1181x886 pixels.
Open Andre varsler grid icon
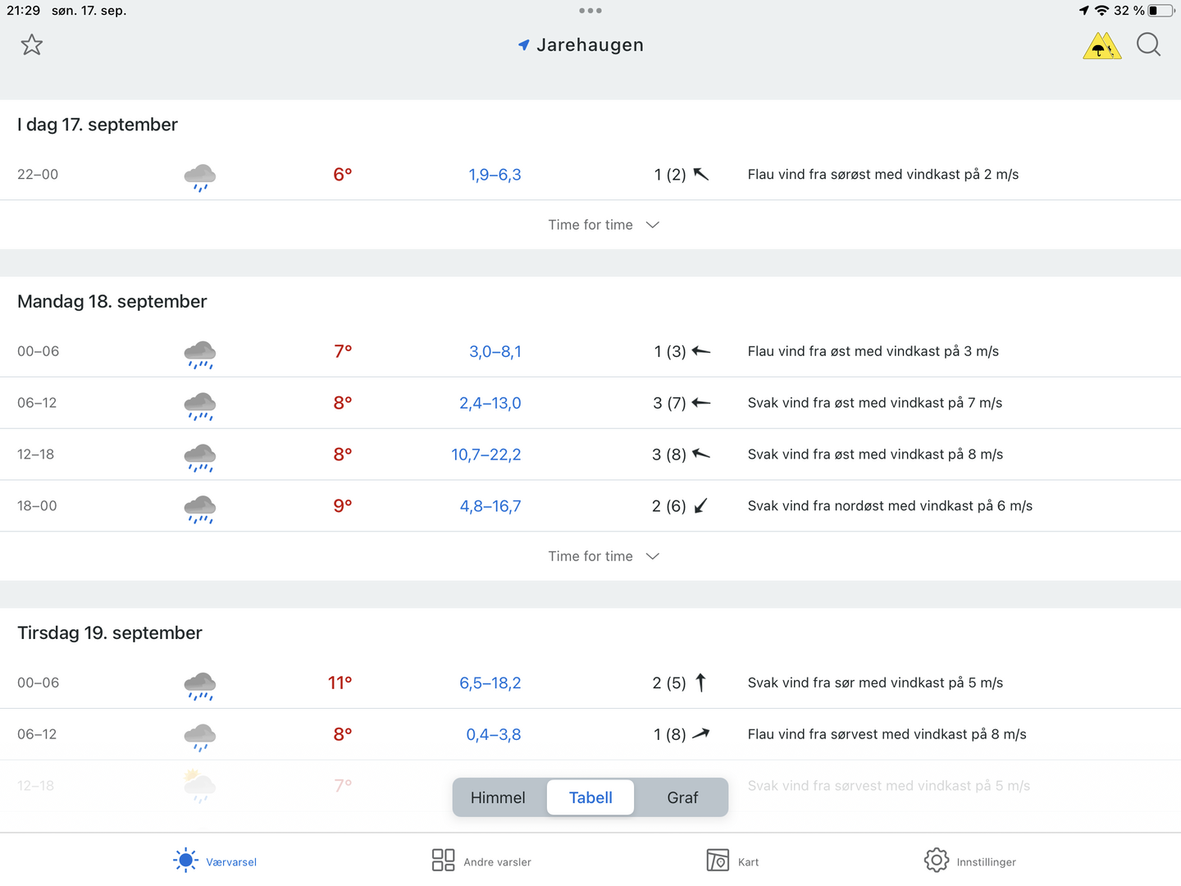coord(443,861)
